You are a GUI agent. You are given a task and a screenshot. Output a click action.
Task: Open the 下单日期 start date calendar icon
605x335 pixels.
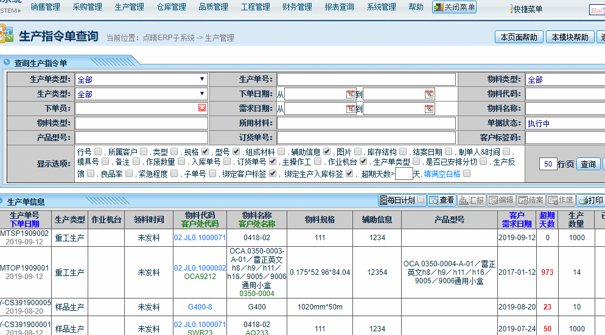[x=351, y=94]
